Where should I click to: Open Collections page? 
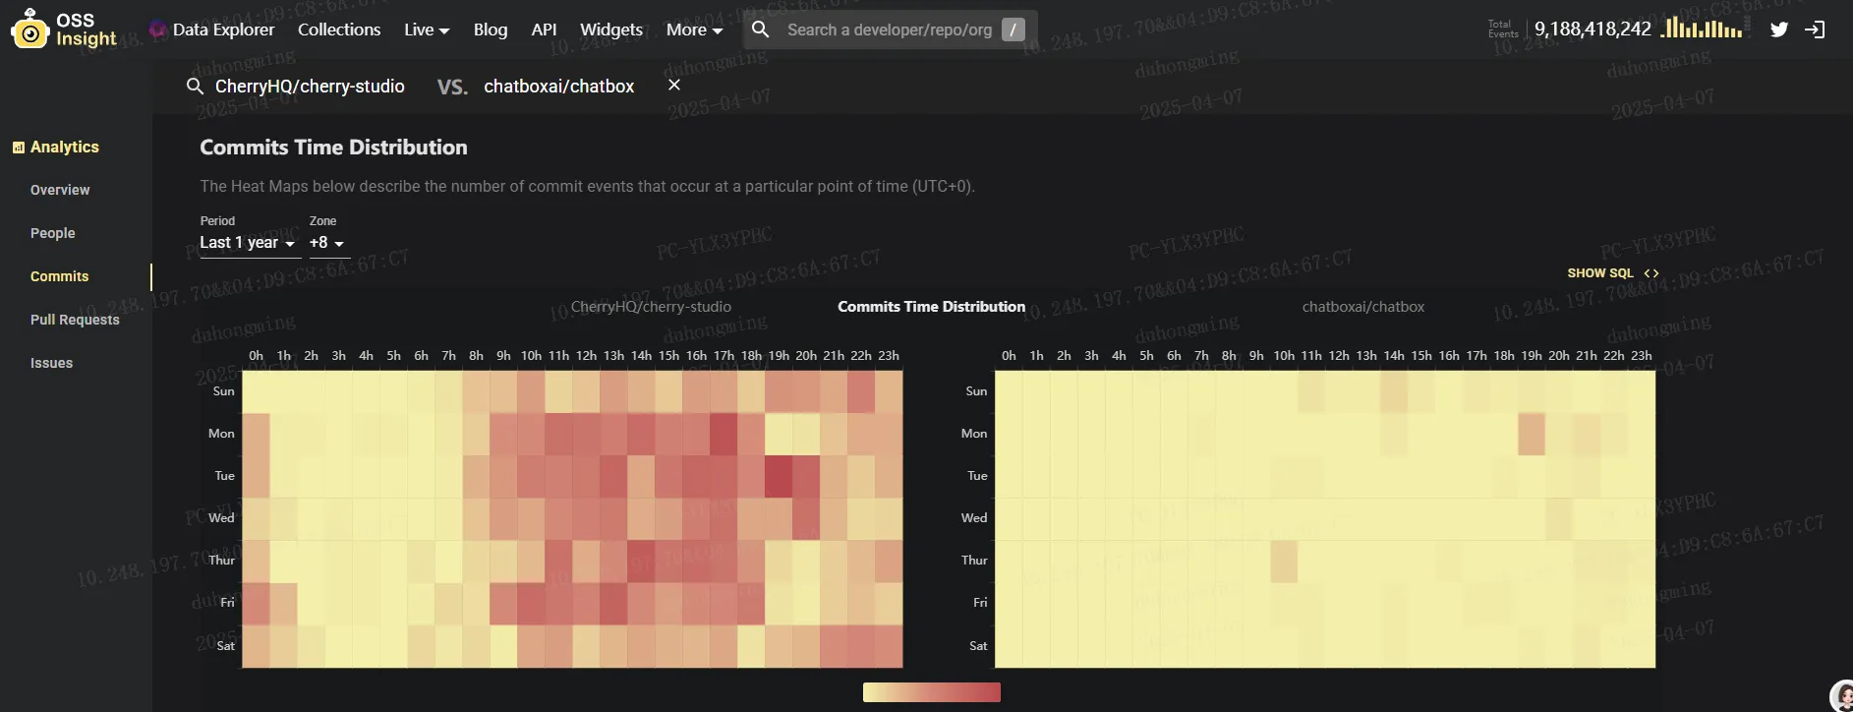[339, 30]
